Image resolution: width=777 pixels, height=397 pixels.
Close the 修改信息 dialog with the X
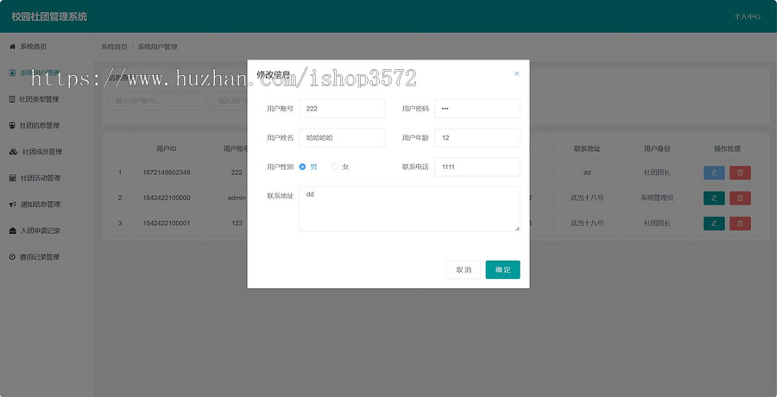516,74
